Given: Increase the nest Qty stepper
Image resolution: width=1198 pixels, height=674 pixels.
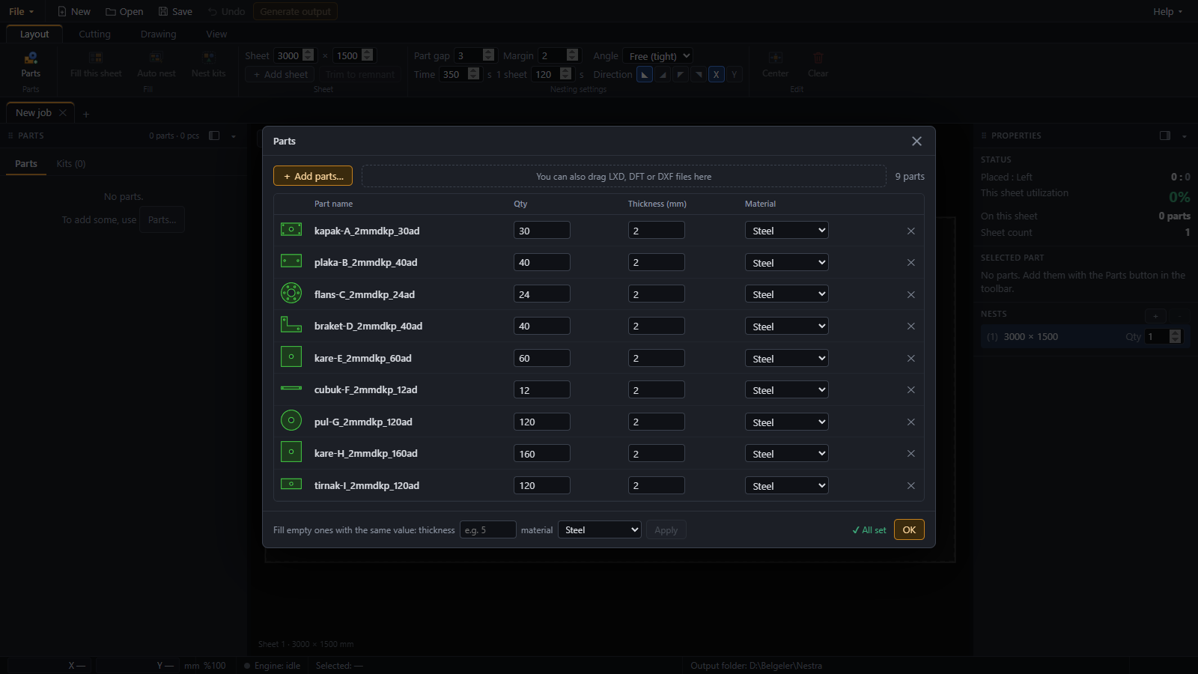Looking at the screenshot, I should point(1176,333).
